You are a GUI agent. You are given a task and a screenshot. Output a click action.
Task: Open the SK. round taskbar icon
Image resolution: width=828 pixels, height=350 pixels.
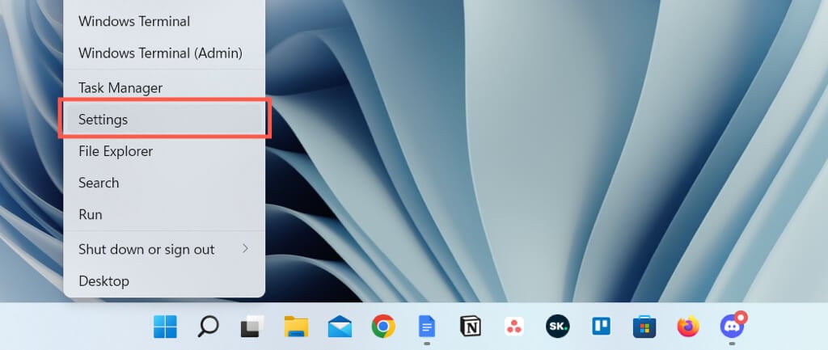558,327
